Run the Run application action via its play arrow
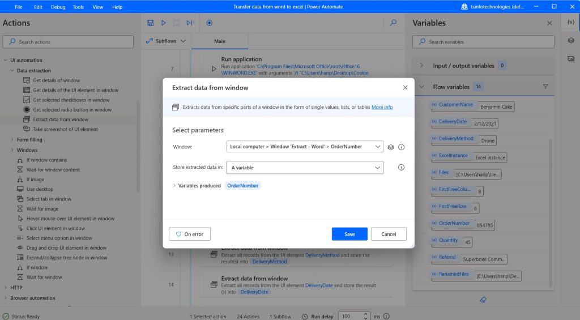Screen dimensions: 580x320 [214, 69]
